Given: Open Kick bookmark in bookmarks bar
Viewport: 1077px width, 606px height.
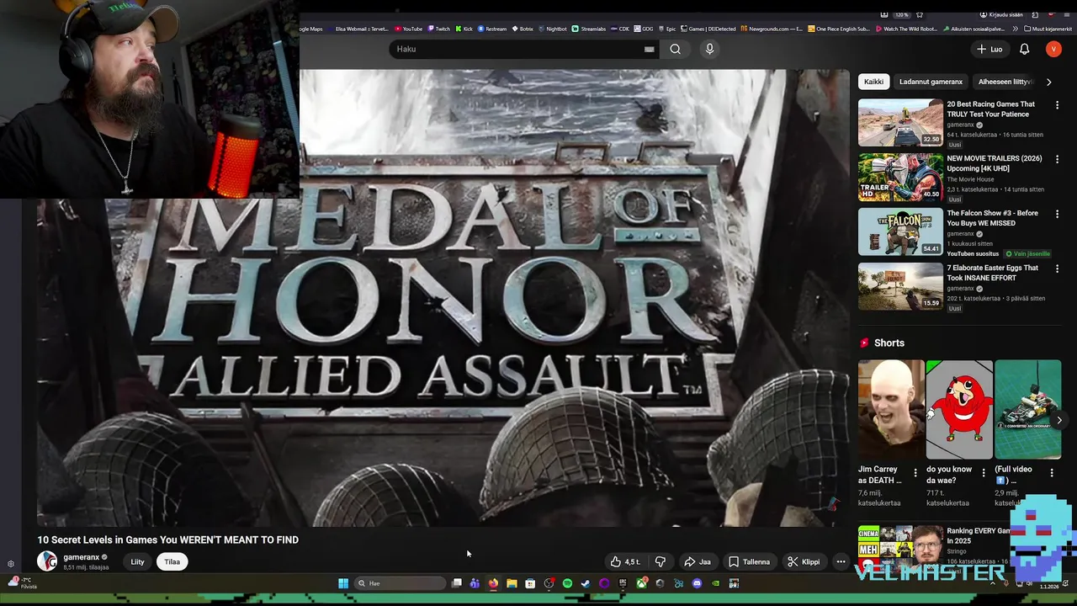Looking at the screenshot, I should (464, 29).
